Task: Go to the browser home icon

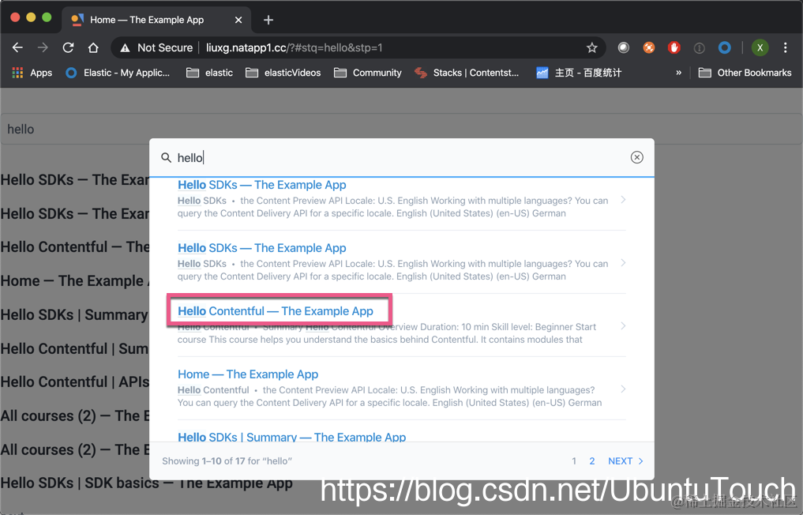Action: tap(93, 47)
